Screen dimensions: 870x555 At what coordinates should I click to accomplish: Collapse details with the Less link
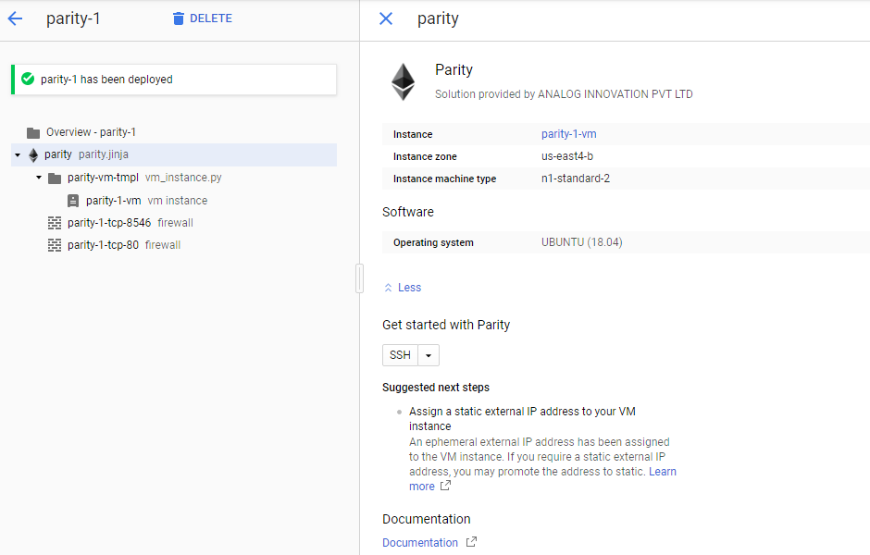pos(403,287)
